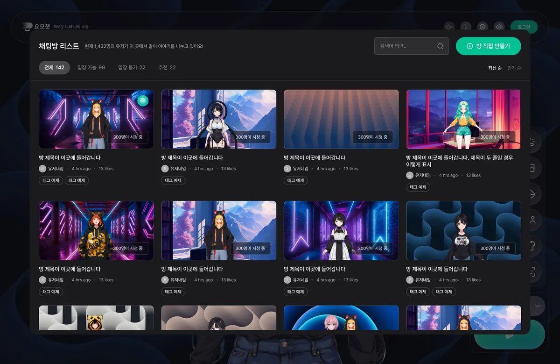
Task: Click the 방 직접 만들기 button
Action: pyautogui.click(x=488, y=46)
